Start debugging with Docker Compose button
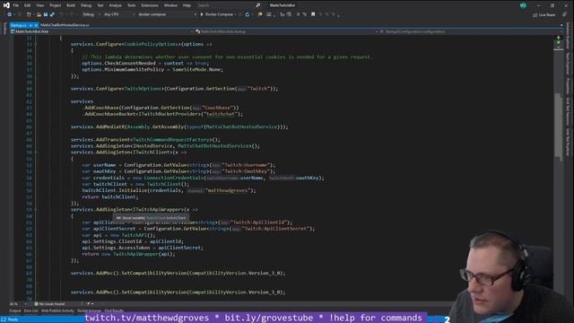Viewport: 574px width, 323px height. [218, 14]
